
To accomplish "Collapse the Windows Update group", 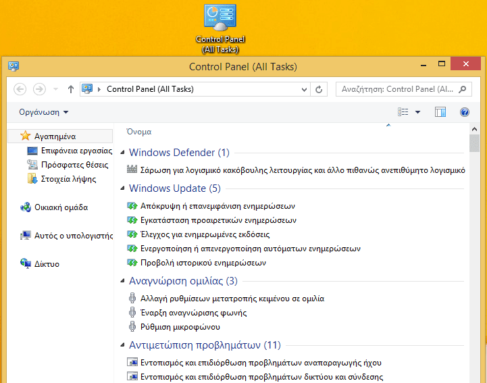I will pyautogui.click(x=122, y=188).
